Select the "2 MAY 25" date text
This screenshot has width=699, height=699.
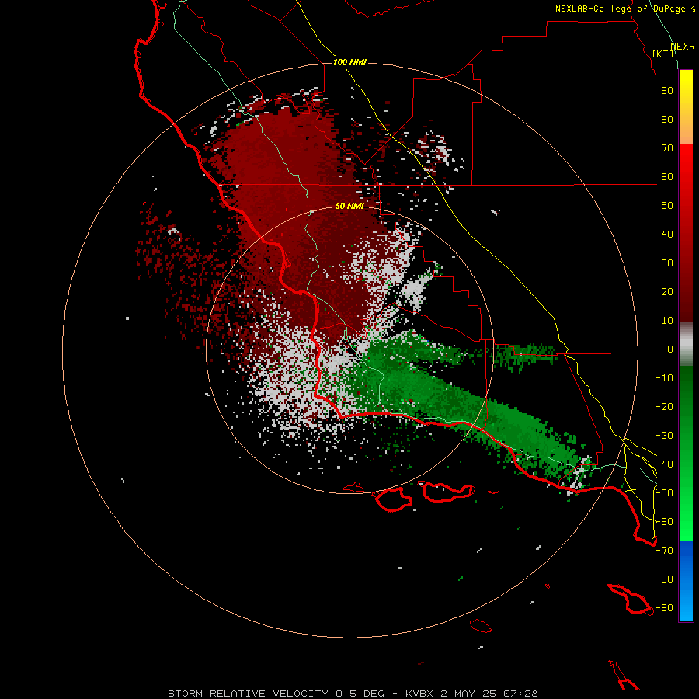click(468, 694)
